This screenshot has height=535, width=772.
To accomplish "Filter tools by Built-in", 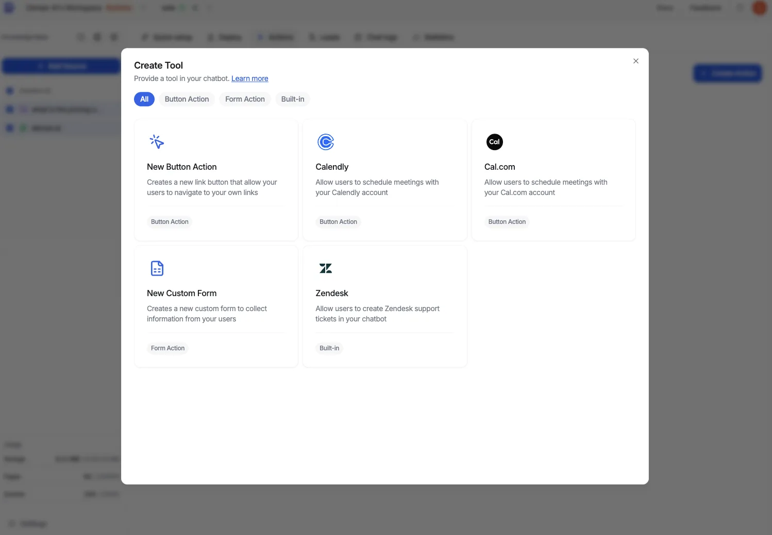I will [293, 99].
